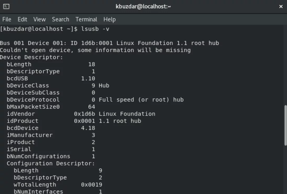The image size is (287, 194).
Task: Click the Bus 001 Device 001 line
Action: [109, 43]
